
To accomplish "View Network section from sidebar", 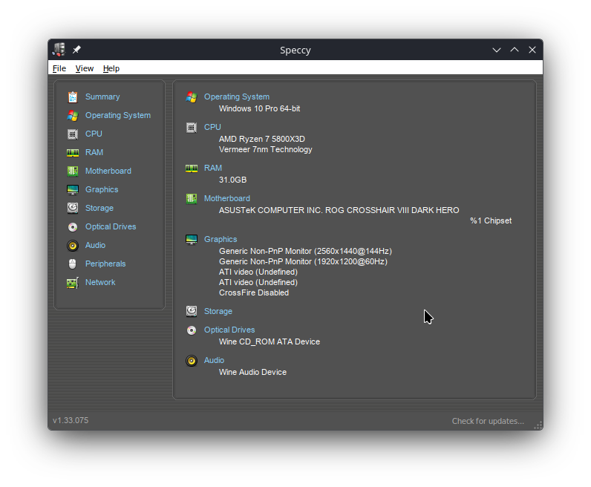I will (x=100, y=282).
